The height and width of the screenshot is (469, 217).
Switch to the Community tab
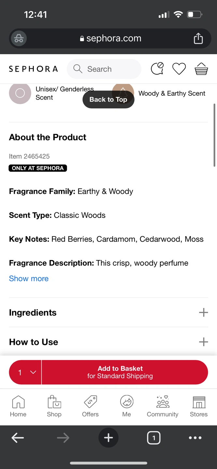pyautogui.click(x=163, y=406)
